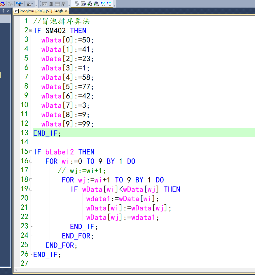Click the indent-right blue arrow icon

point(103,4)
